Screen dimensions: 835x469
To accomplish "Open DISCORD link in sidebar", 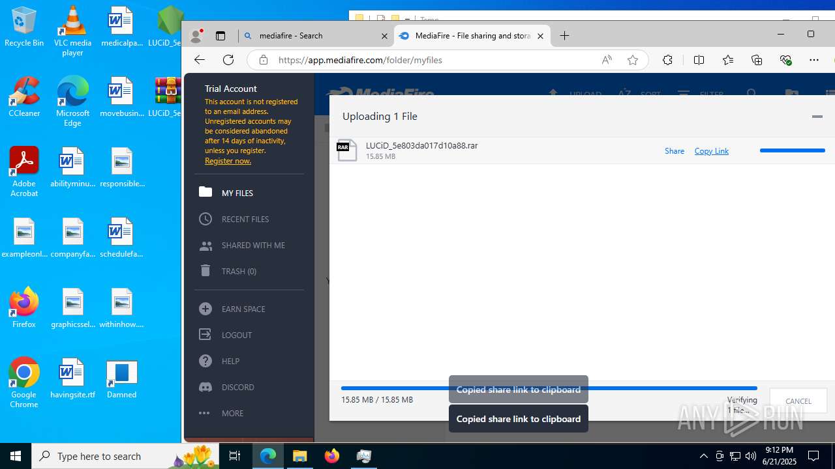I will (249, 387).
